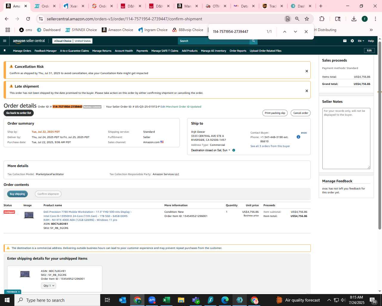Dismiss the Cancellation Risk alert
382x306 pixels.
tap(306, 71)
